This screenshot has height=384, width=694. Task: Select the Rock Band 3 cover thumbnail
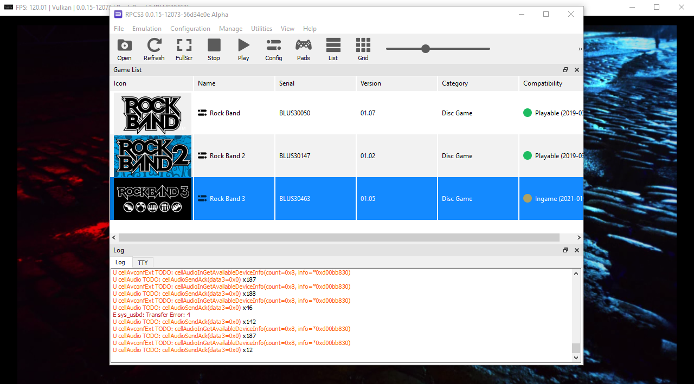(152, 199)
